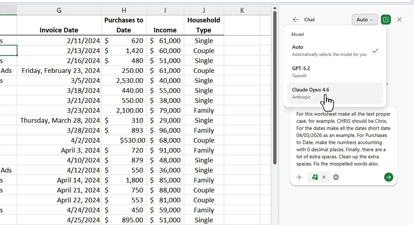Select the income cell showing 96,000
Screen dimensions: 414x225
[165, 130]
